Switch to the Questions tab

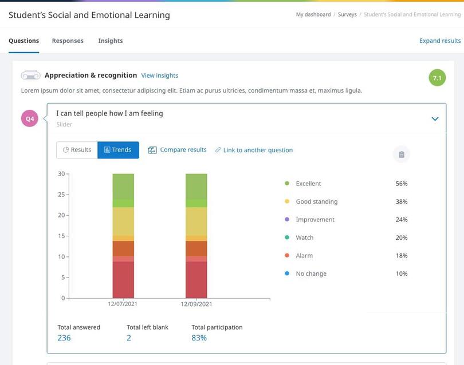click(23, 41)
